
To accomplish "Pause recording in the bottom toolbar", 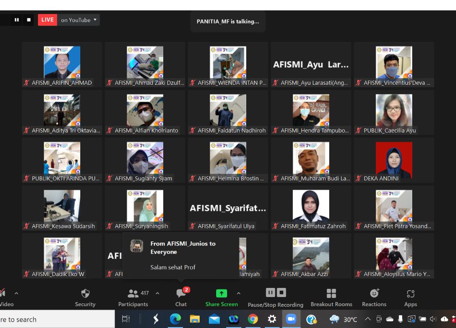I will point(270,292).
